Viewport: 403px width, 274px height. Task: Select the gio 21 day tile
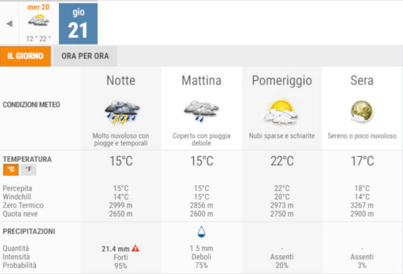(78, 24)
